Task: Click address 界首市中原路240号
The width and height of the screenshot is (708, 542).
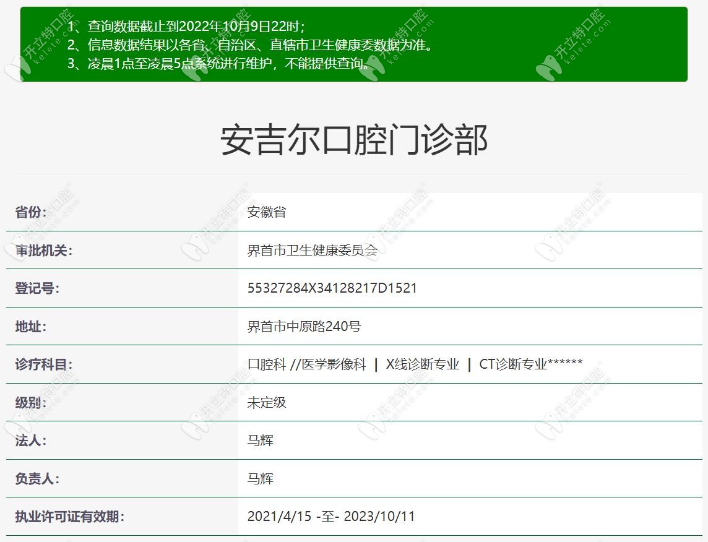Action: pos(304,326)
